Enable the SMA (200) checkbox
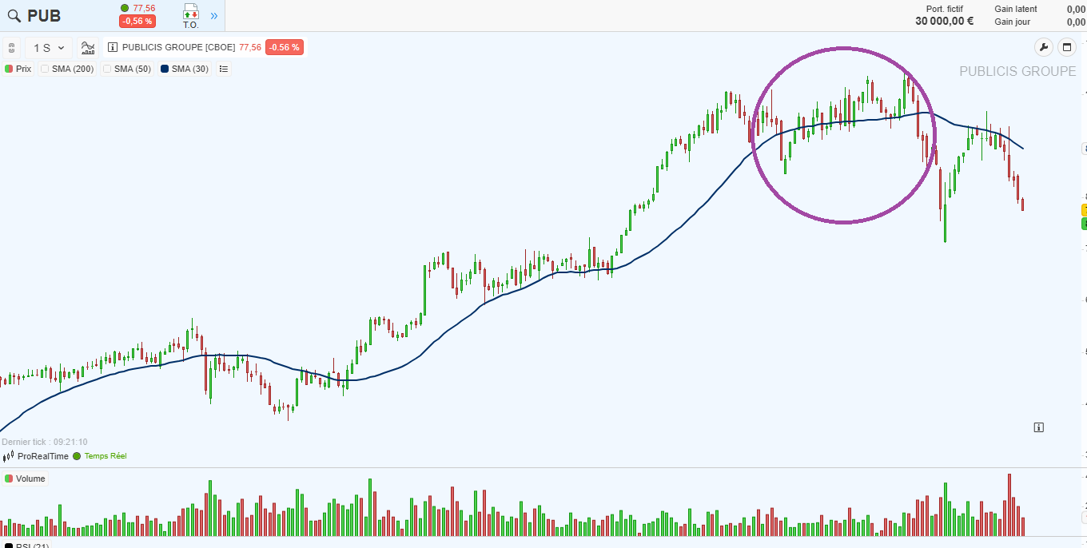Image resolution: width=1087 pixels, height=548 pixels. point(46,69)
